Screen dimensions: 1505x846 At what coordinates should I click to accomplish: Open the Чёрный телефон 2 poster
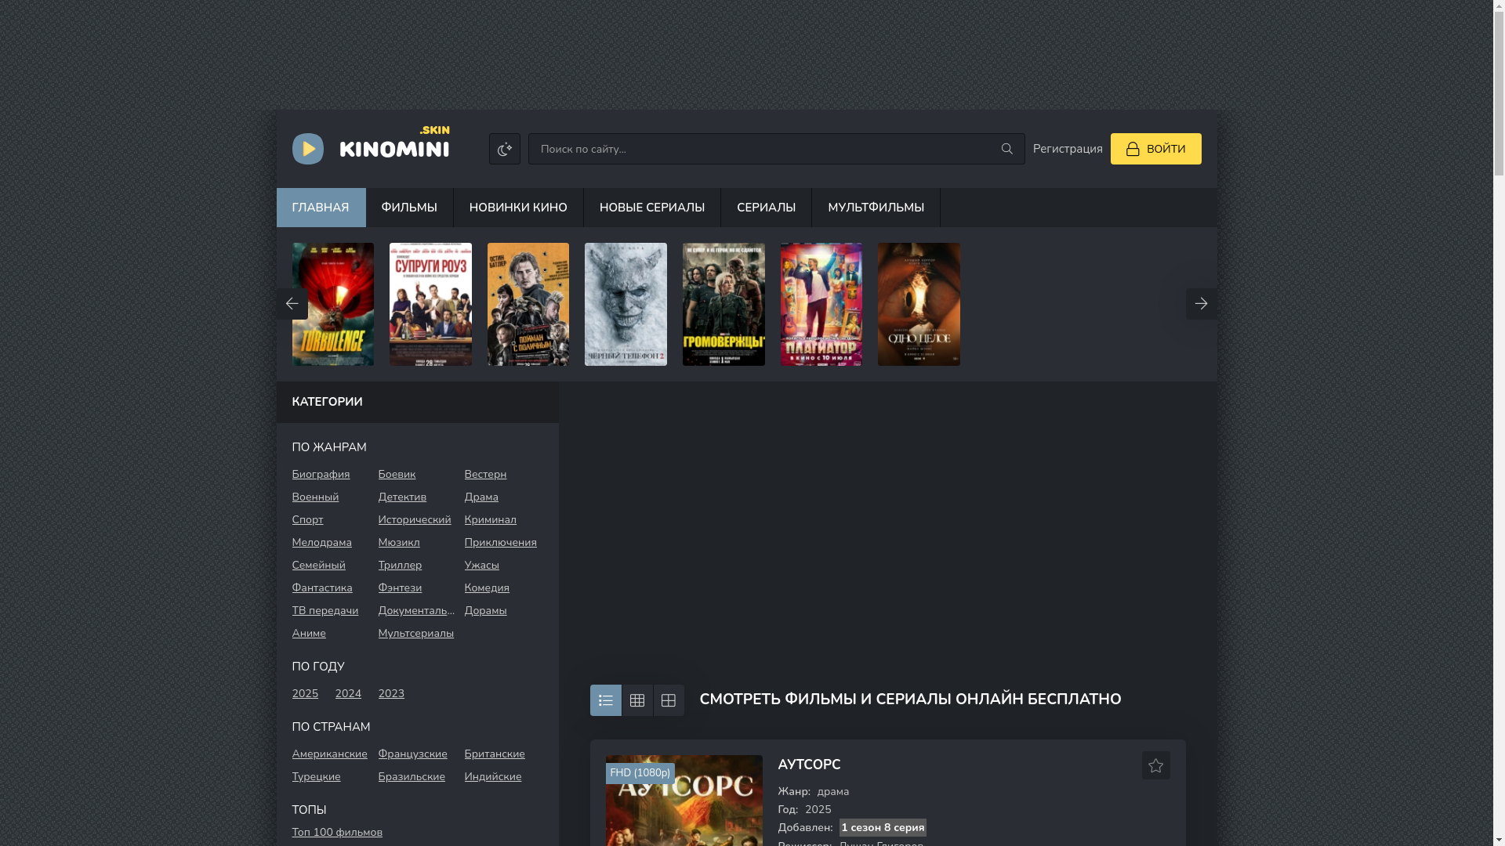coord(626,304)
